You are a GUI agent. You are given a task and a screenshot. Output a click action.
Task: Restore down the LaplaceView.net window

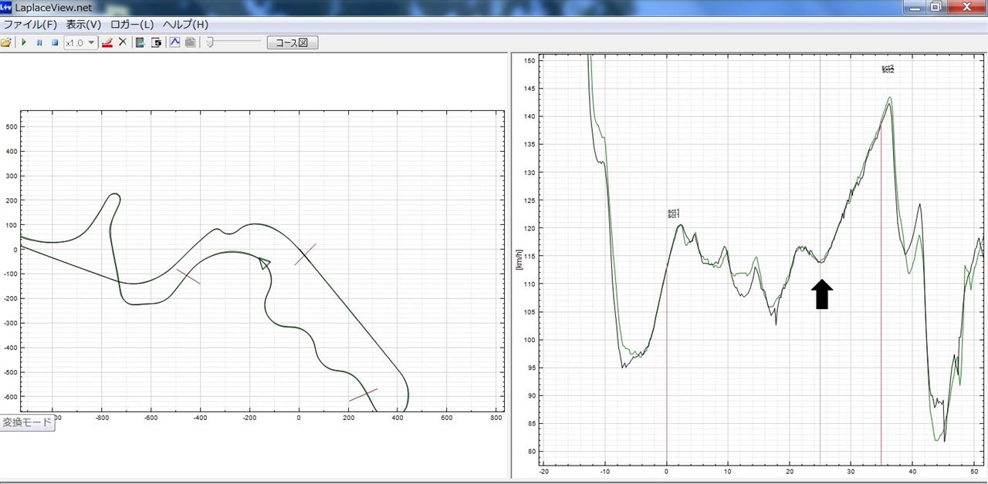pos(936,6)
